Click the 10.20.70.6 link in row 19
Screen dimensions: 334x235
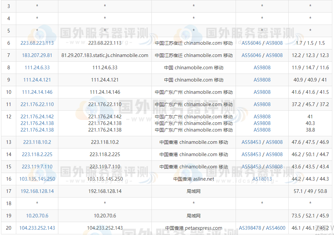click(x=37, y=215)
